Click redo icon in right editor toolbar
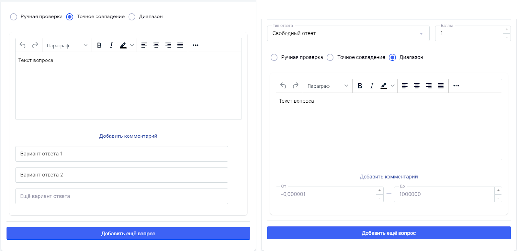The height and width of the screenshot is (251, 518). point(295,86)
